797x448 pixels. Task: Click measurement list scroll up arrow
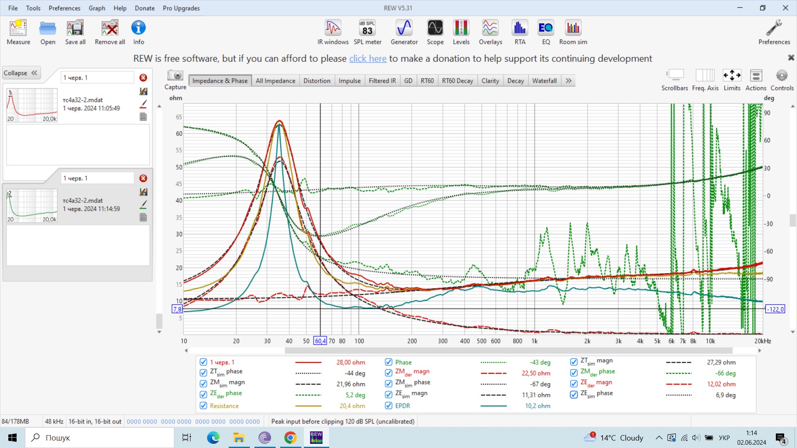click(159, 107)
